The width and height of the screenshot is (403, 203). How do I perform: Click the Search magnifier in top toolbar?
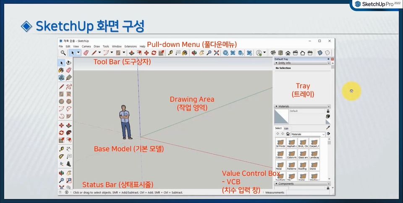(x=63, y=53)
